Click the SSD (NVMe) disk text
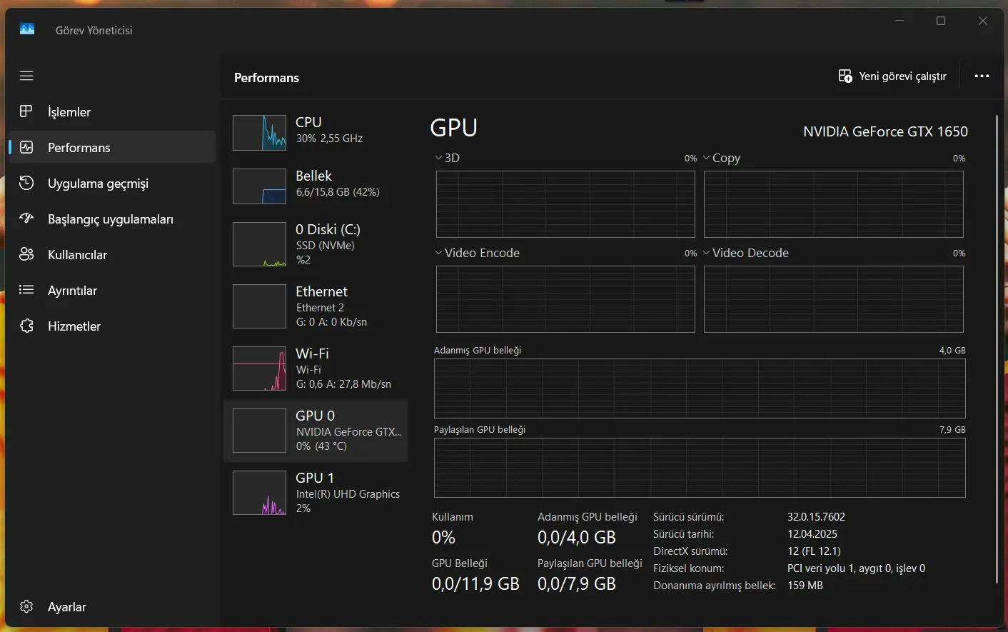This screenshot has width=1008, height=632. click(x=326, y=246)
